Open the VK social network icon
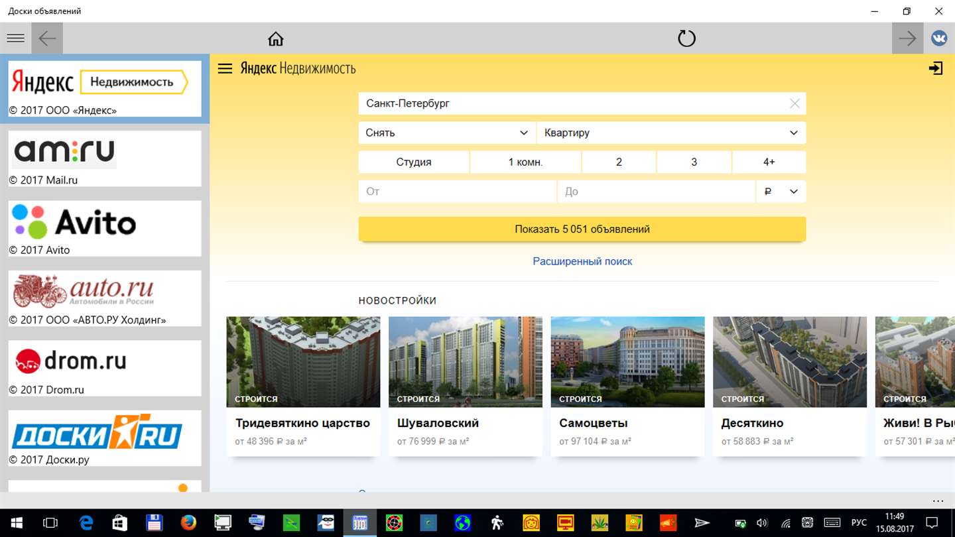Screen dimensions: 955x537 click(939, 38)
